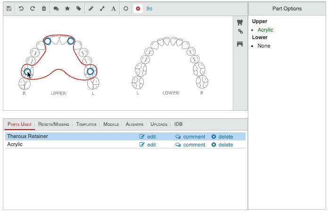Click the star favorite icon

click(x=67, y=8)
